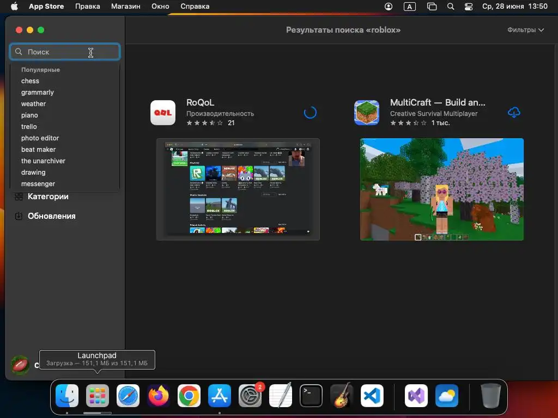Switch to App Store Dock icon
558x418 pixels.
click(220, 396)
